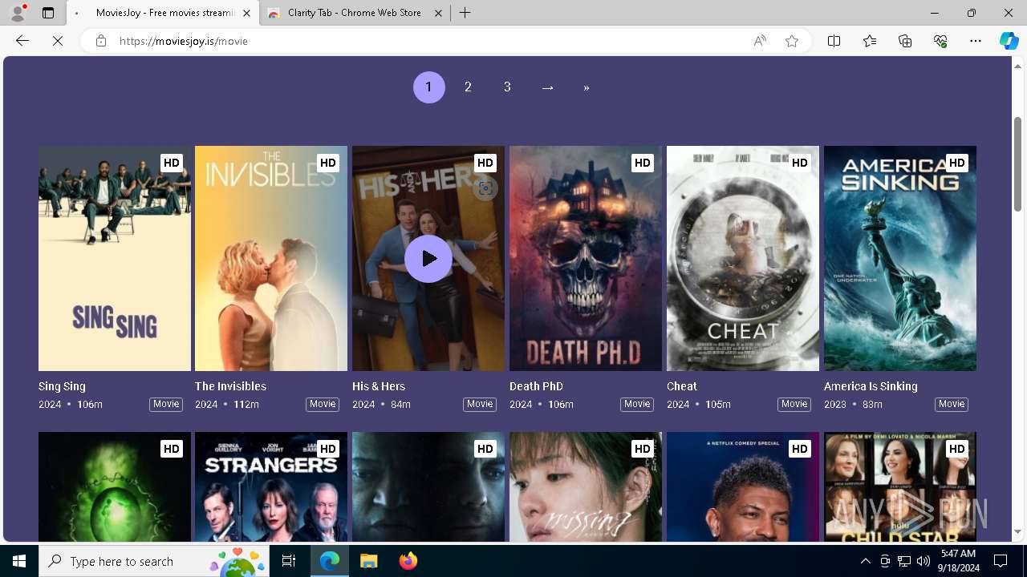Go to next page arrow
The height and width of the screenshot is (577, 1027).
click(x=547, y=87)
